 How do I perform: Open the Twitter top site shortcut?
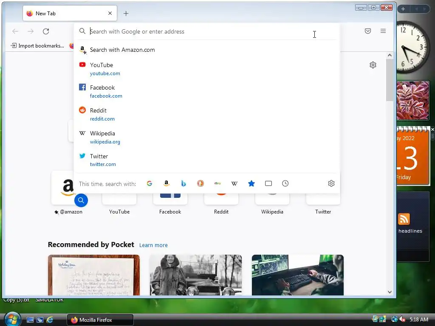tap(323, 205)
